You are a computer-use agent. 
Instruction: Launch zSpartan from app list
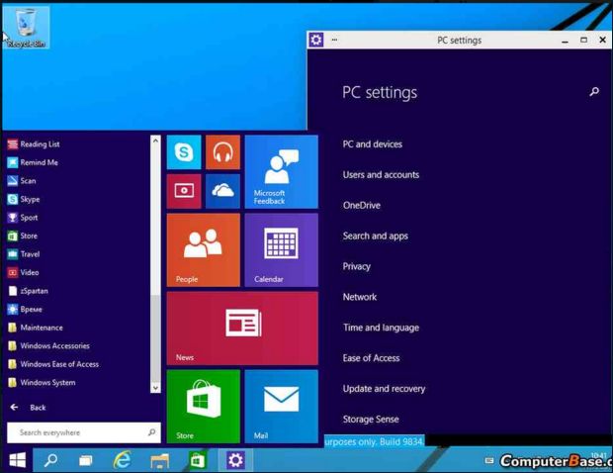[28, 291]
